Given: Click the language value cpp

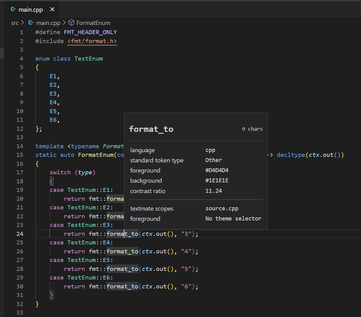Looking at the screenshot, I should 210,150.
